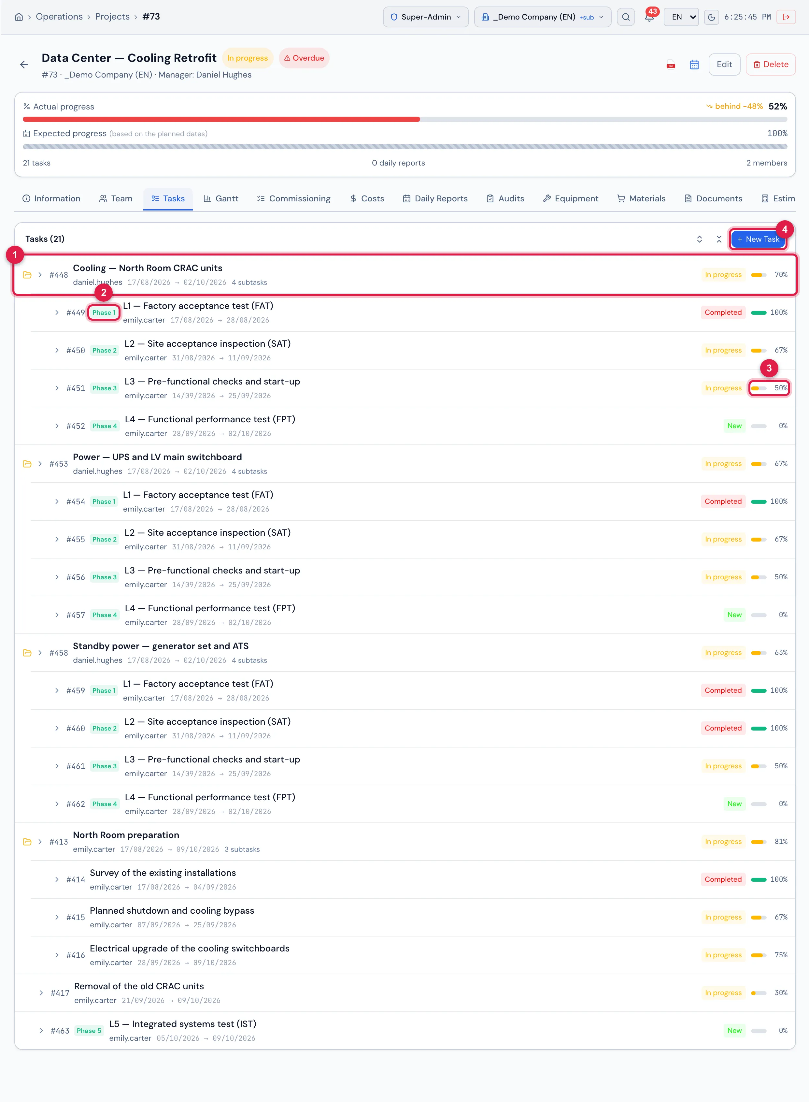
Task: Click progress bar of task #452
Action: (759, 426)
